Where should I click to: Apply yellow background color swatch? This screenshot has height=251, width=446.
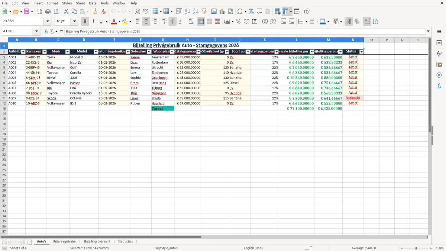click(125, 22)
